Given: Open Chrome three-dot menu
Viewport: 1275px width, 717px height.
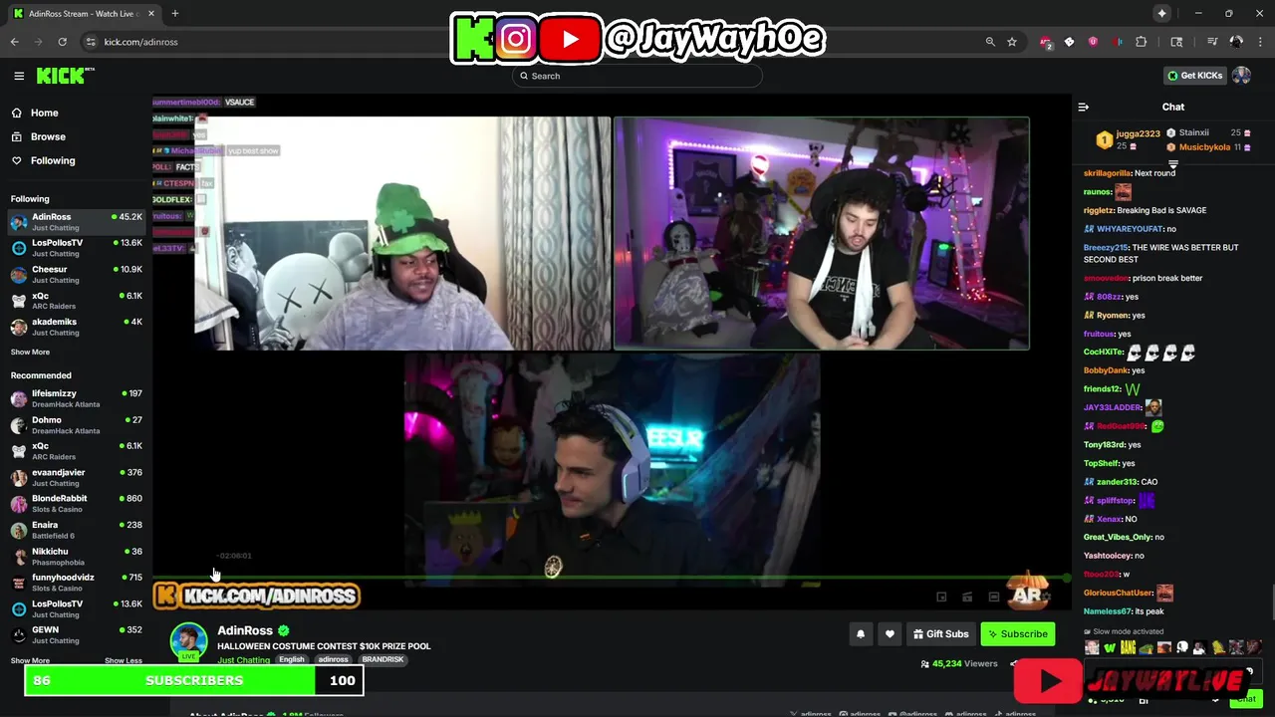Looking at the screenshot, I should 1260,42.
